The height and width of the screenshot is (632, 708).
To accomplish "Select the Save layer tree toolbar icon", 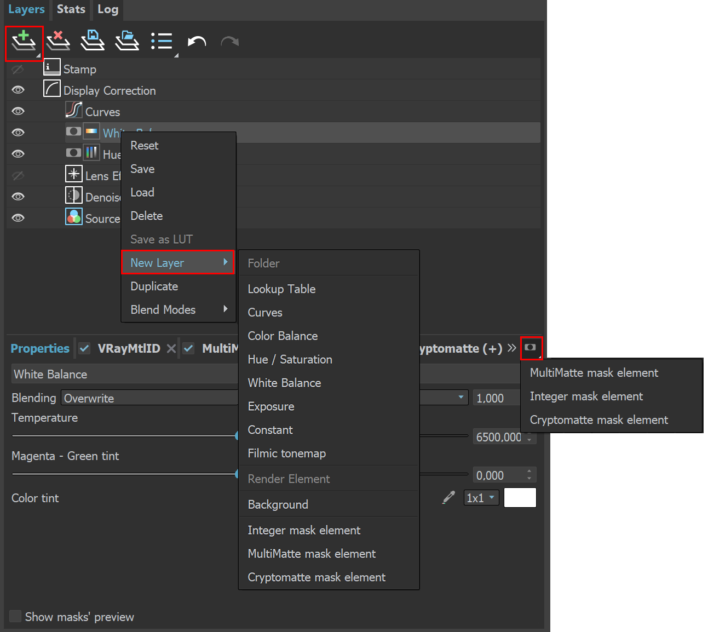I will coord(93,40).
